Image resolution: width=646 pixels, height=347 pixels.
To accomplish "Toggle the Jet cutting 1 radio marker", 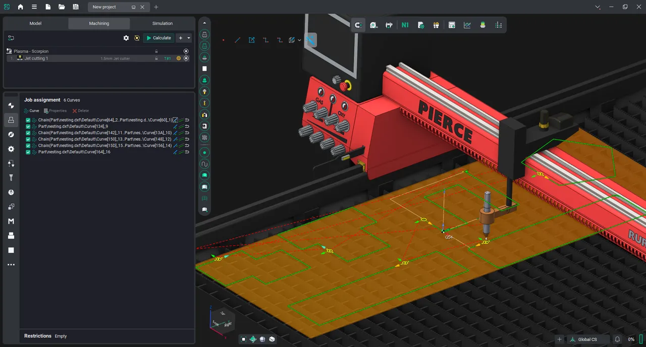I will click(x=186, y=59).
